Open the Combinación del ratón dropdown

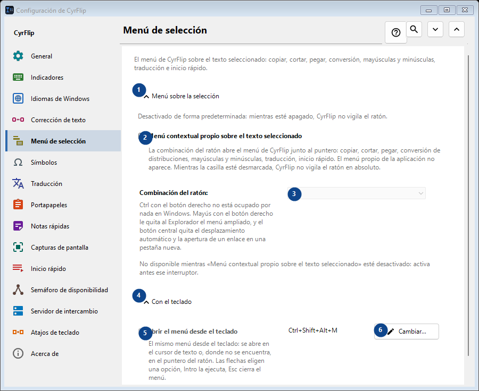[x=357, y=193]
